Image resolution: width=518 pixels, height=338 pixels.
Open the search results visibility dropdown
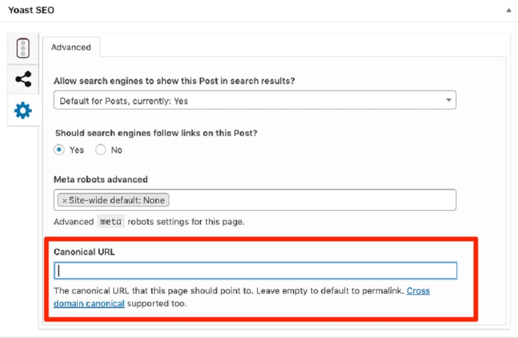[x=255, y=100]
